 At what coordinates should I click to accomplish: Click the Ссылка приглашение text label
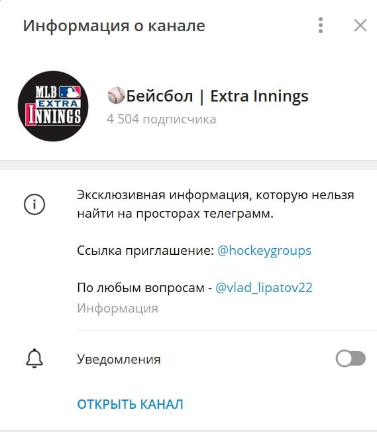[145, 251]
